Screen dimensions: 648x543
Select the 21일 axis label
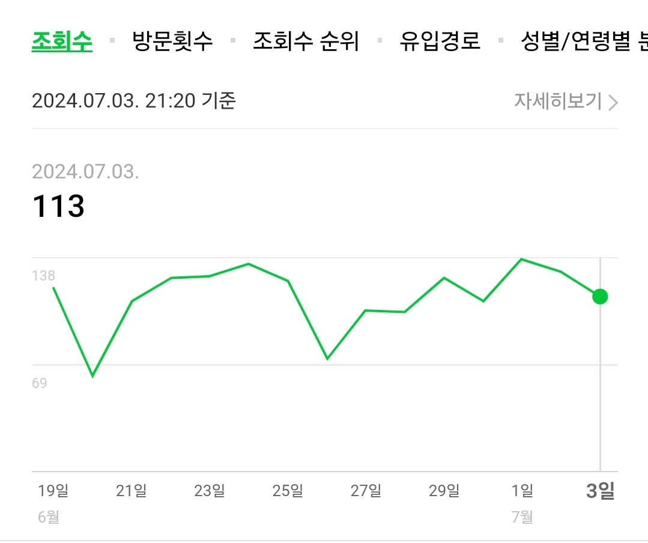[133, 490]
